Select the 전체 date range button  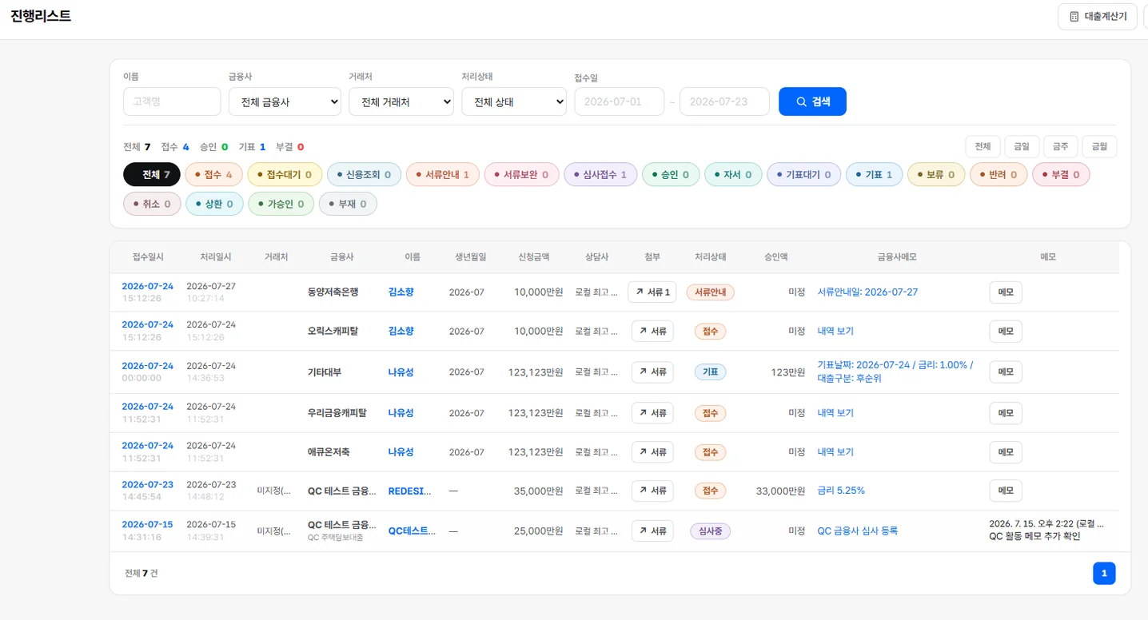[983, 146]
